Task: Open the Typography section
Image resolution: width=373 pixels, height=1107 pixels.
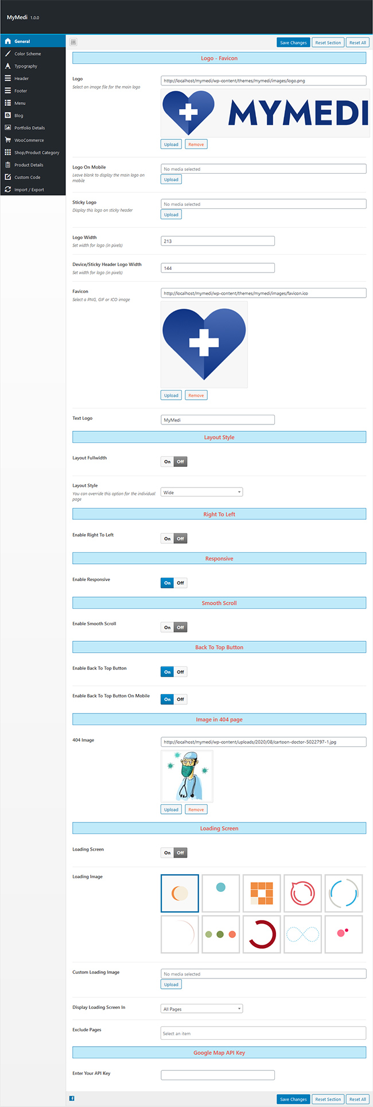Action: [33, 66]
